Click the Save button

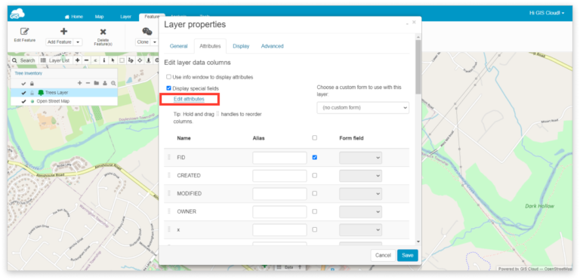tap(408, 255)
